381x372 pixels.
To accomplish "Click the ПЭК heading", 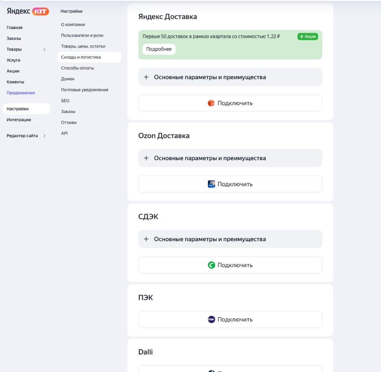I will pos(145,298).
